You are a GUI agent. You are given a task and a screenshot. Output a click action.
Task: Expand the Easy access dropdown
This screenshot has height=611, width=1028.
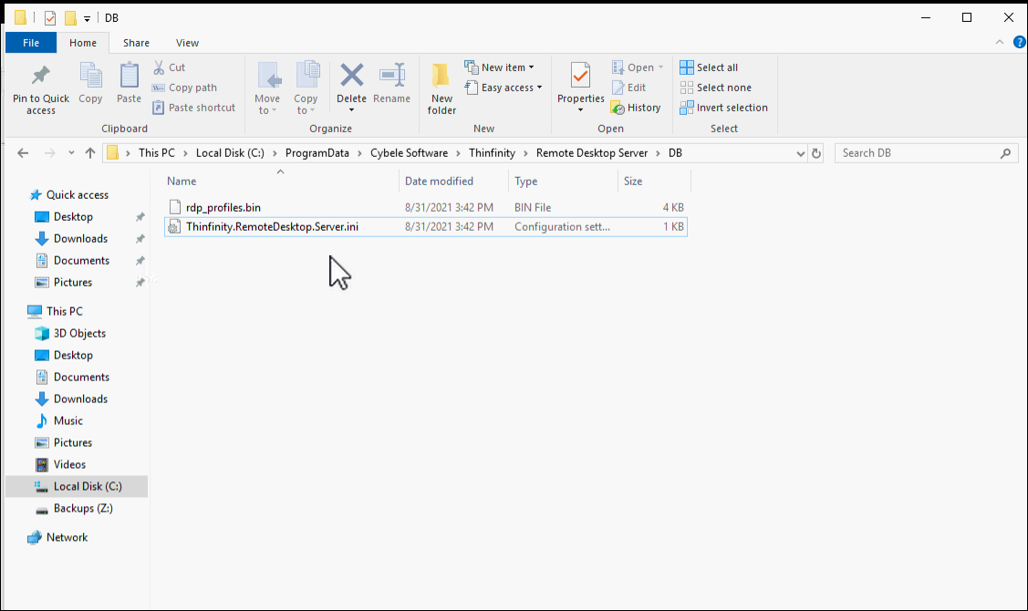pos(504,88)
